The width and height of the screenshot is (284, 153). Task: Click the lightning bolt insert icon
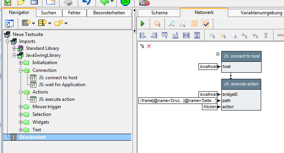[x=223, y=36]
